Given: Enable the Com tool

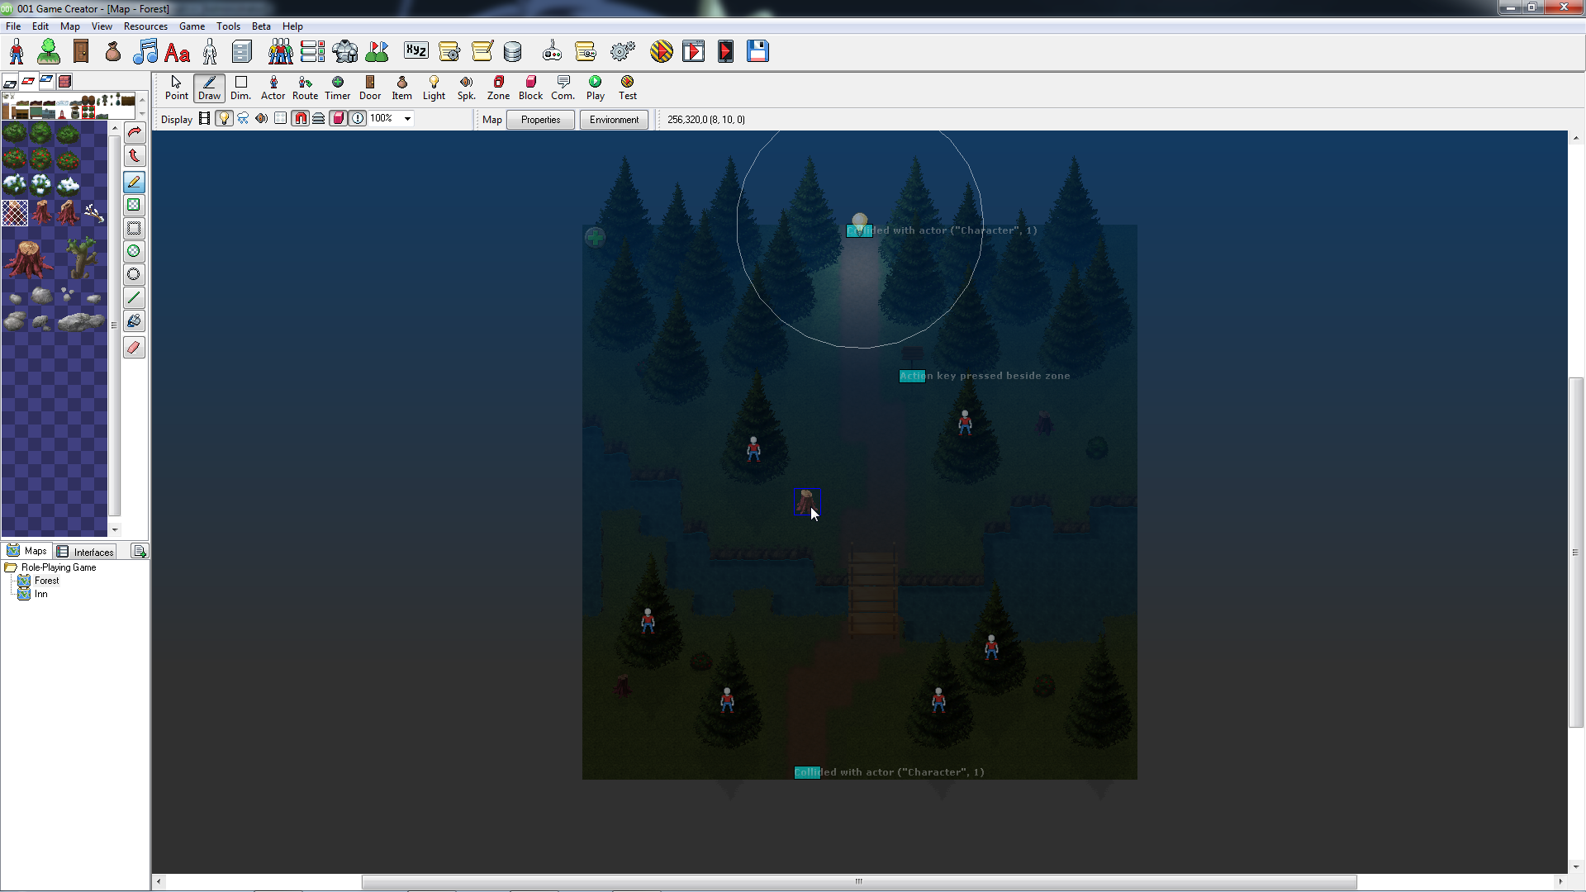Looking at the screenshot, I should (563, 87).
